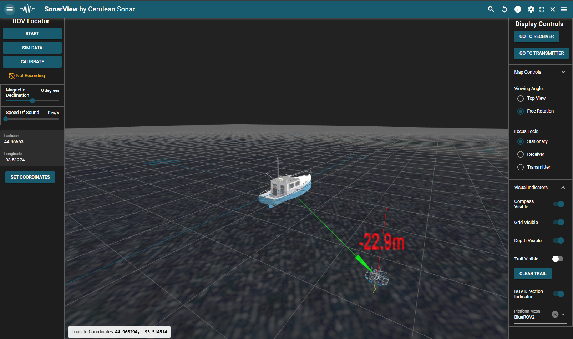The image size is (573, 339).
Task: Toggle Depth Visible switch
Action: (558, 240)
